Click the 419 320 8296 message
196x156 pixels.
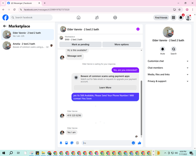(x=74, y=115)
